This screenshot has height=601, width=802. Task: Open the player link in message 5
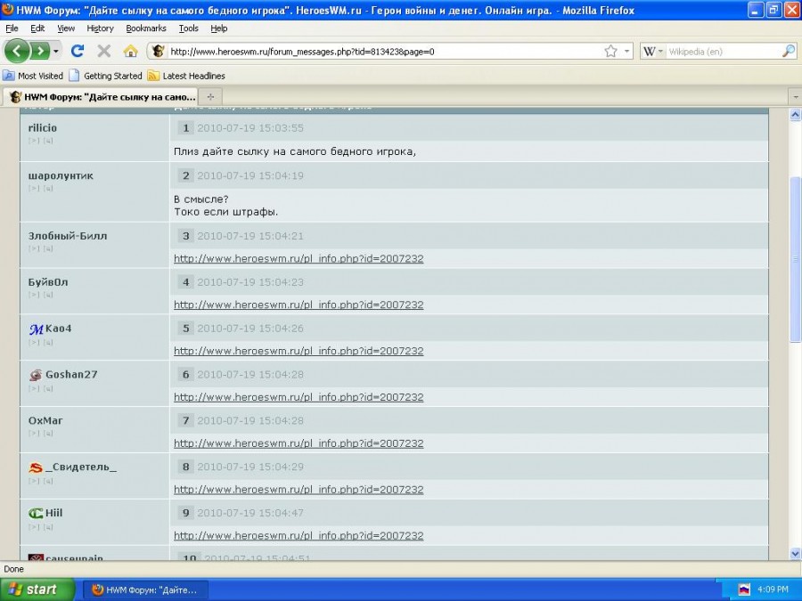coord(299,351)
